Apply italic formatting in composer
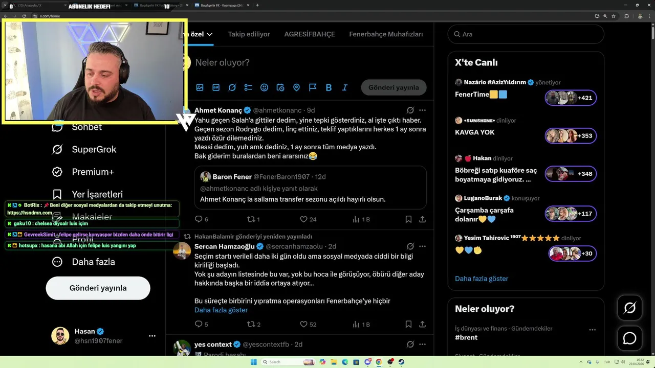Screen dimensions: 655x368 (x=345, y=87)
